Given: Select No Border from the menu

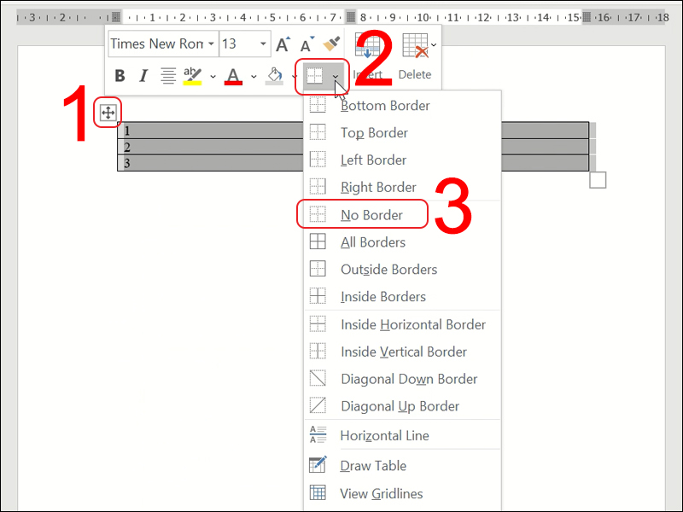Looking at the screenshot, I should point(371,215).
